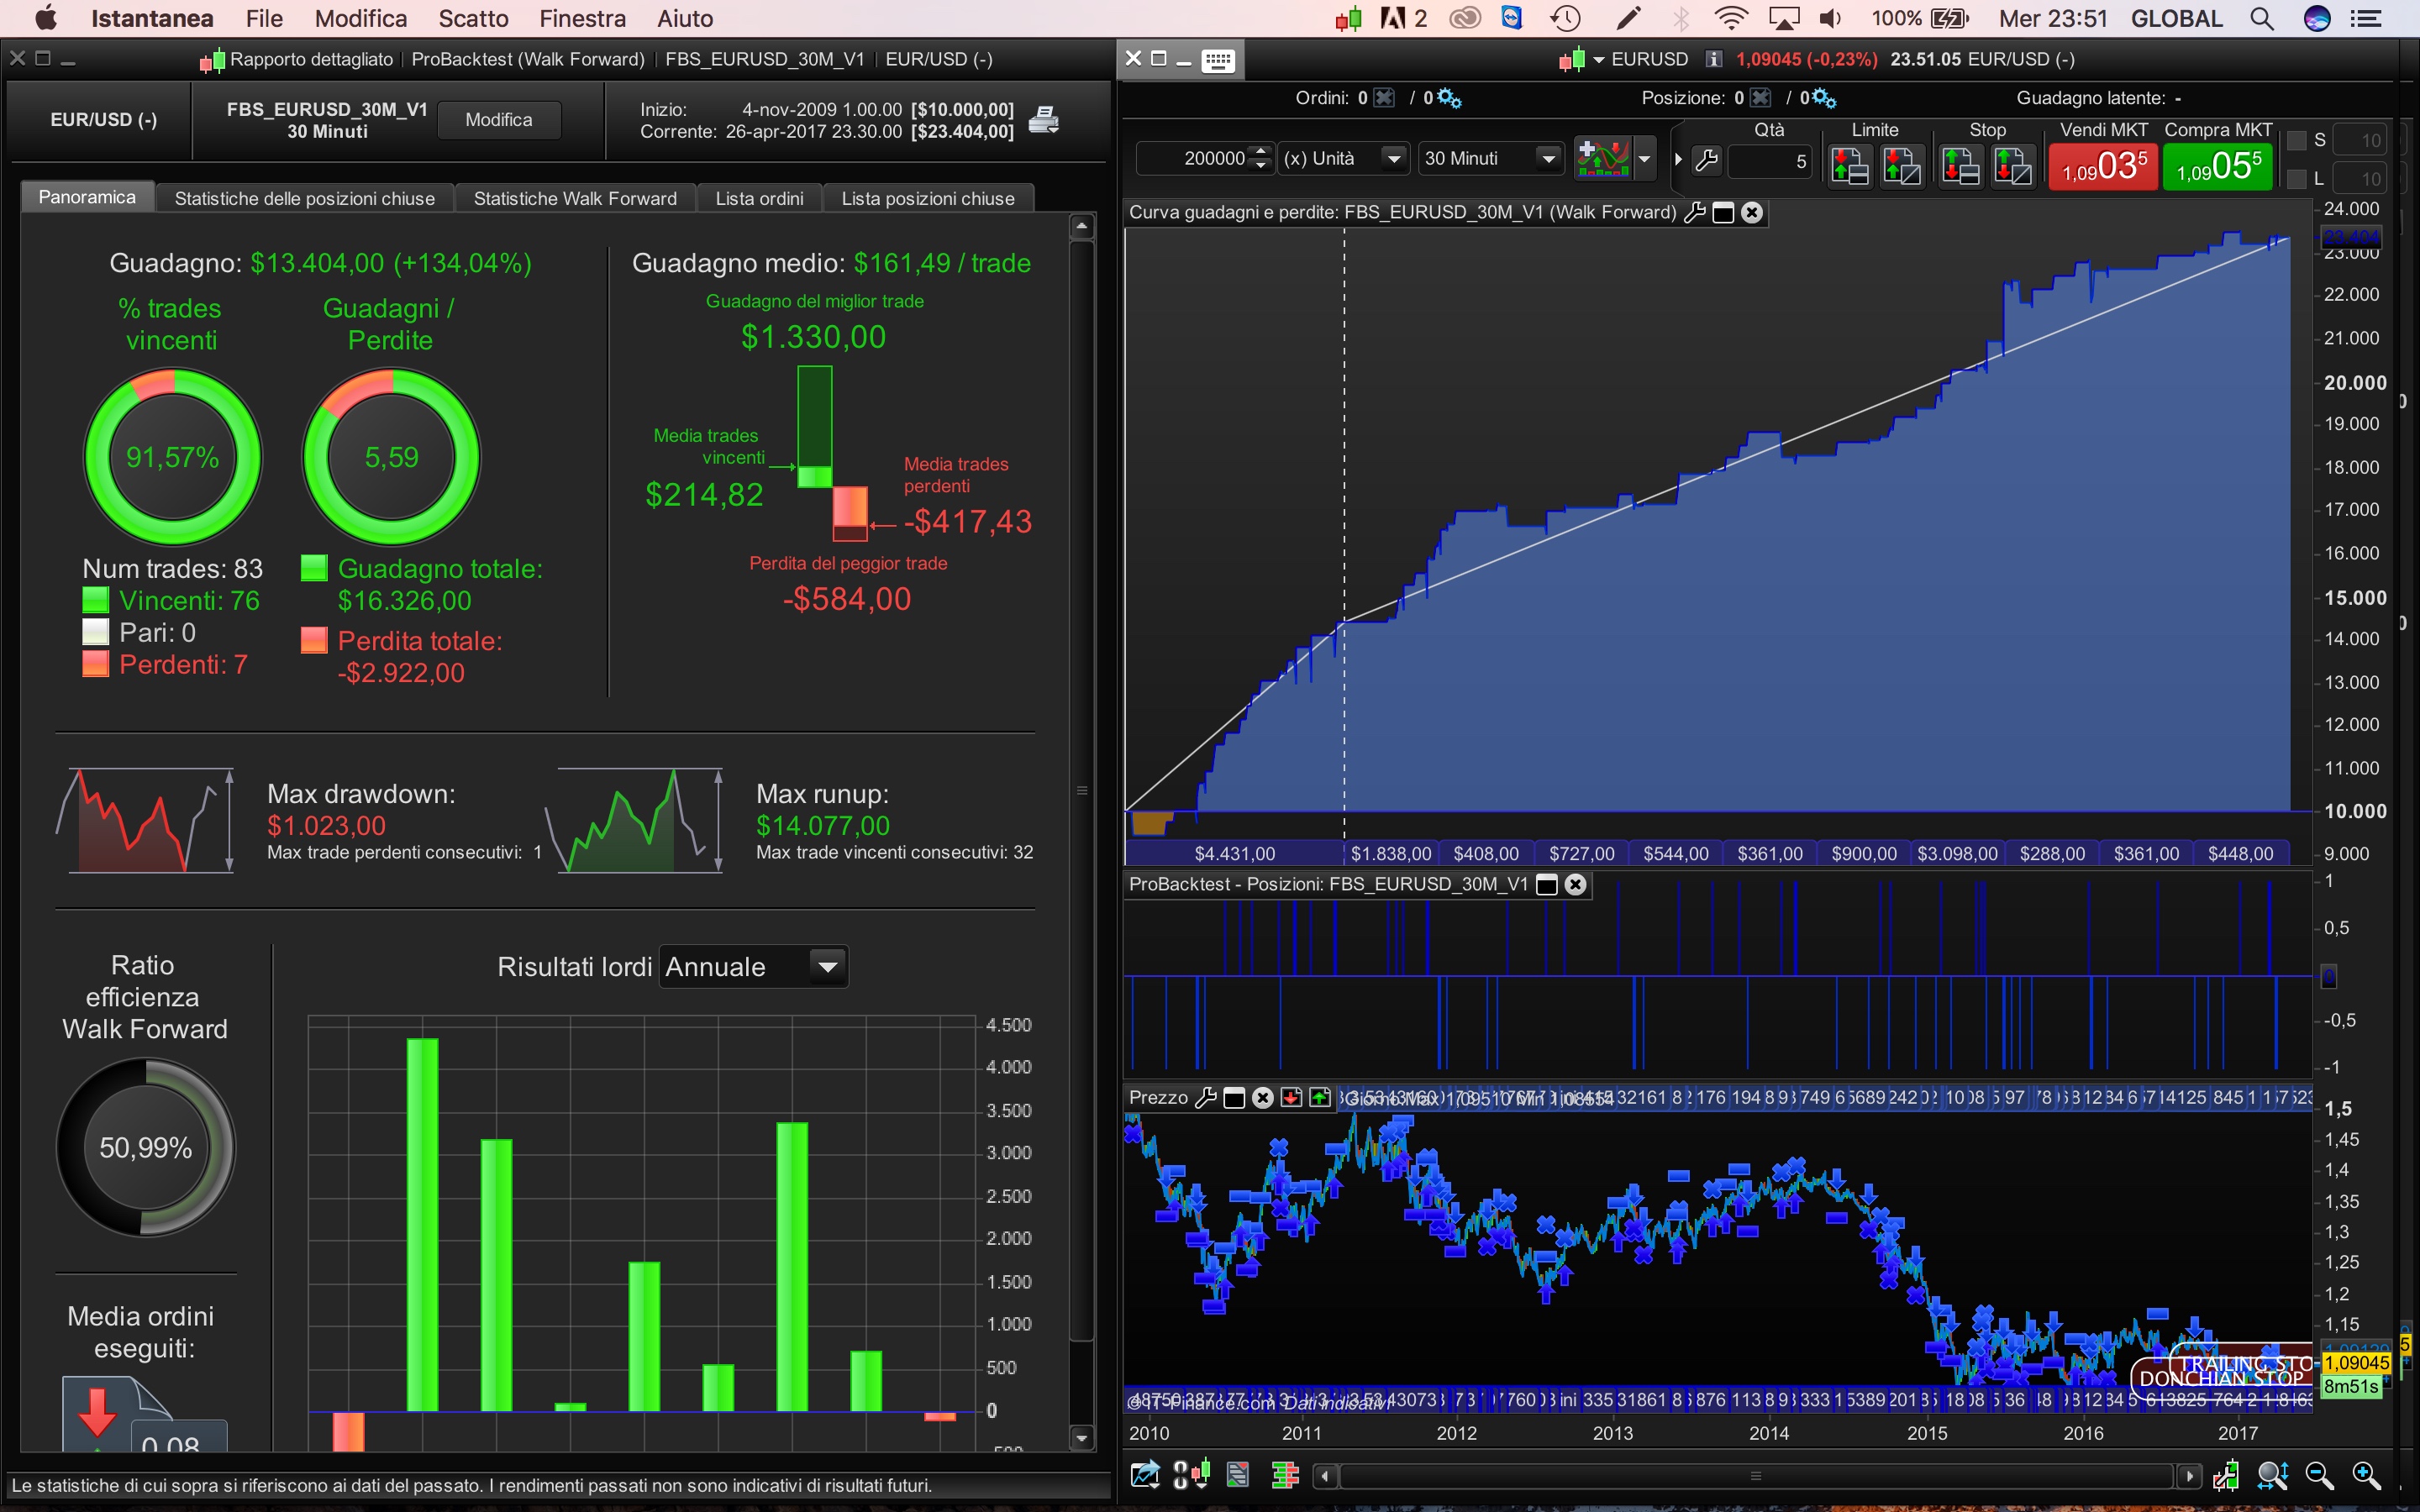Click the zoom out magnifier icon

click(x=2319, y=1475)
